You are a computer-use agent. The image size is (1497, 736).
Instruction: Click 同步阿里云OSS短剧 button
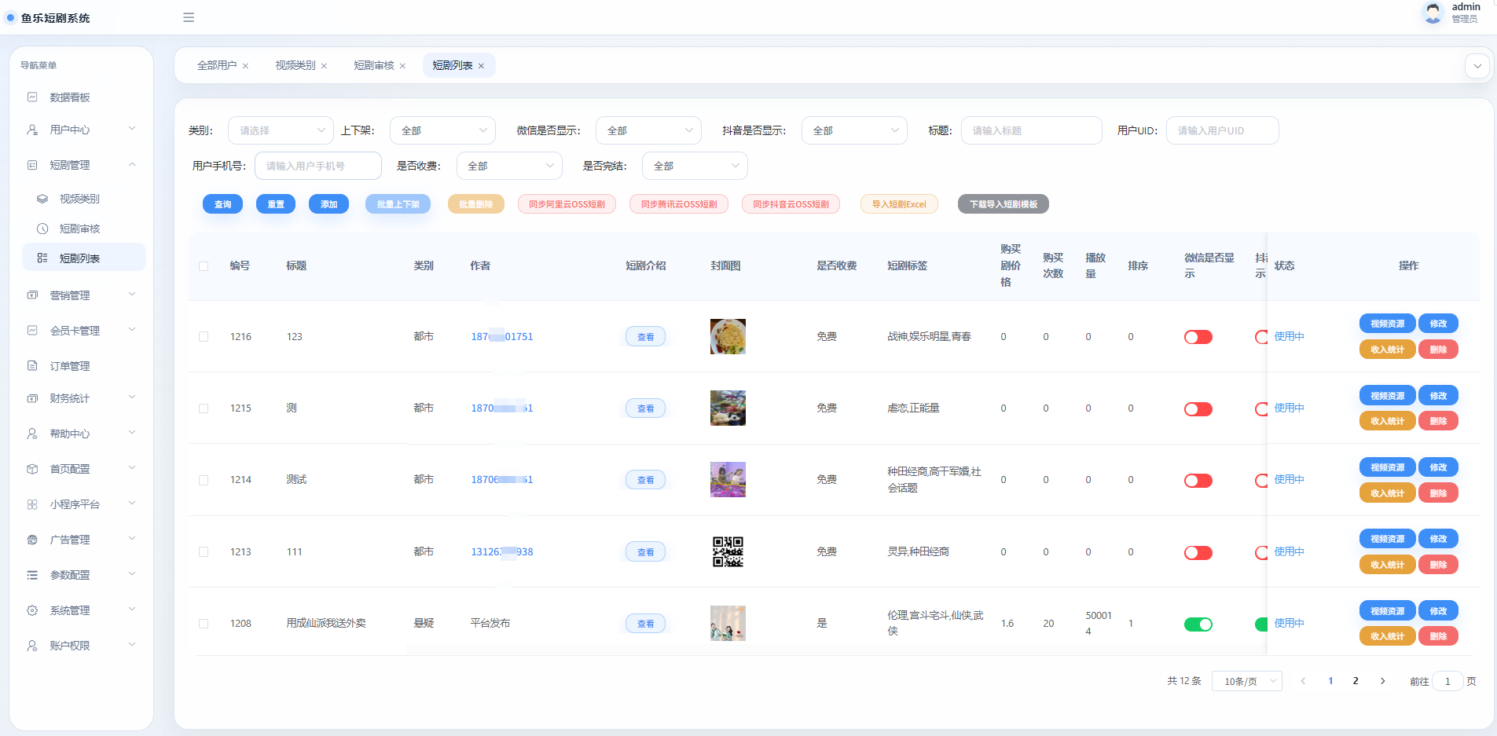567,204
